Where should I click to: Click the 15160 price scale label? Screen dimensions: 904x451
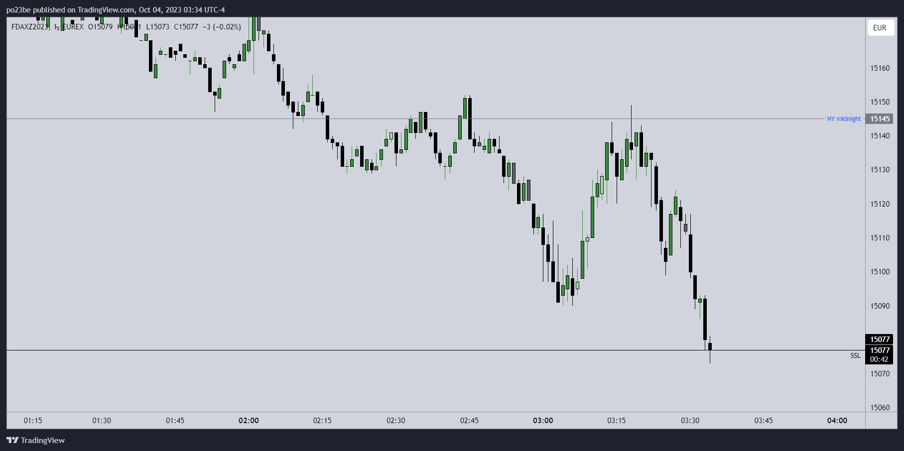click(880, 68)
